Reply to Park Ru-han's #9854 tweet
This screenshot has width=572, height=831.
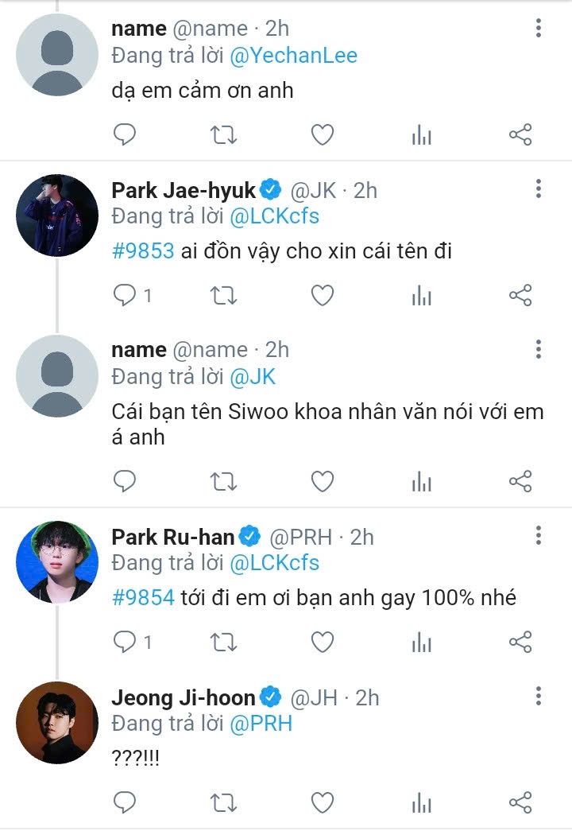[x=125, y=642]
